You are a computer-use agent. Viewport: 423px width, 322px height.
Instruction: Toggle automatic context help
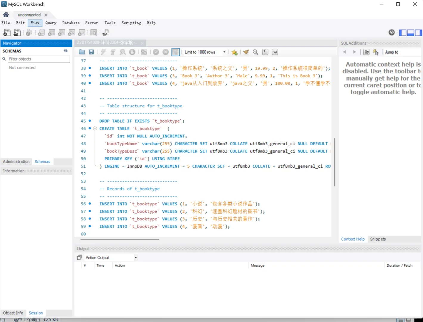click(376, 52)
